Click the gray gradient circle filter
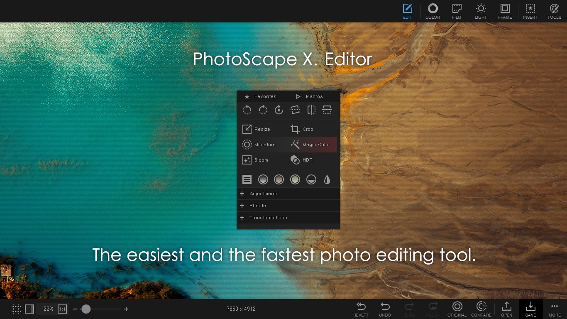This screenshot has height=319, width=567. coord(263,179)
